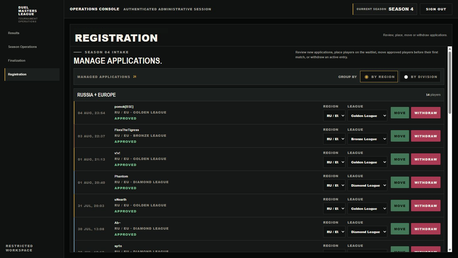This screenshot has height=258, width=458.
Task: Withdraw v!v!'s application
Action: 426,159
